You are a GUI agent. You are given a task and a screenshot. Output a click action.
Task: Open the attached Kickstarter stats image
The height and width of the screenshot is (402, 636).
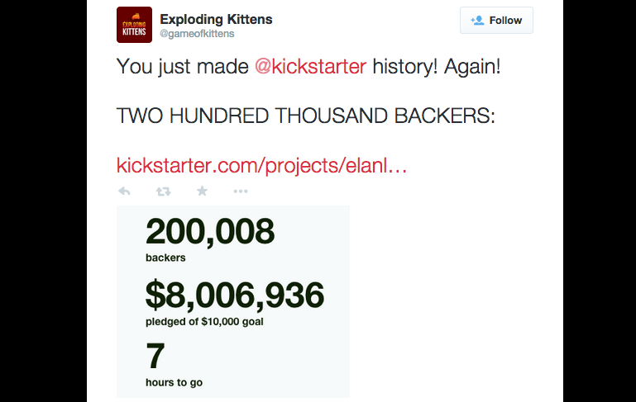[233, 301]
